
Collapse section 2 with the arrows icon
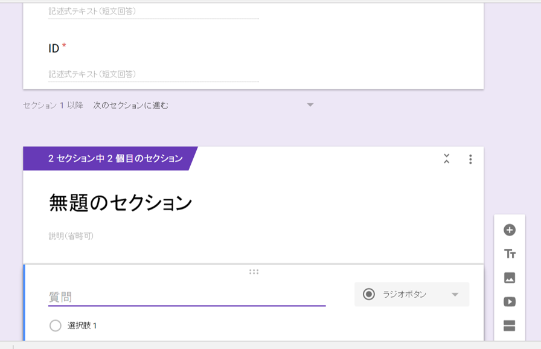tap(446, 159)
